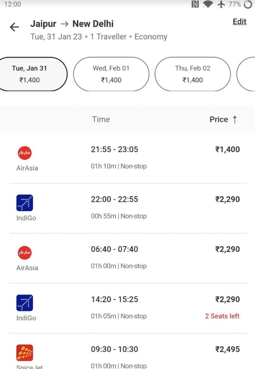Sort flights by Time column
Screen dimensions: 255x369
pyautogui.click(x=101, y=119)
